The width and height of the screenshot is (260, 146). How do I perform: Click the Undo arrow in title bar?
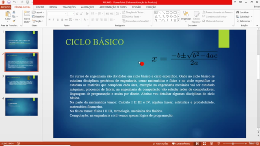[15, 2]
